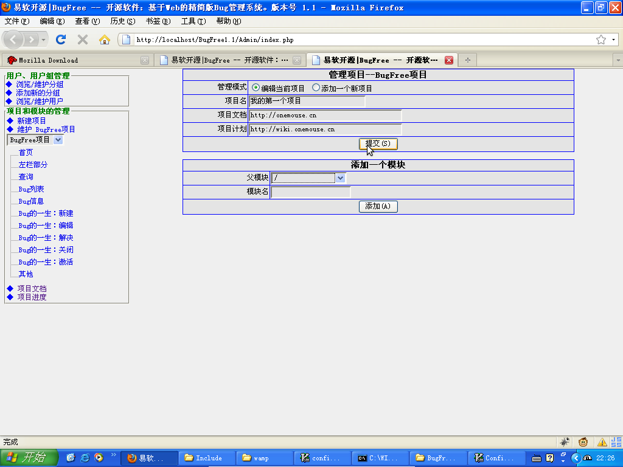Open 添加新的分组 link
This screenshot has height=467, width=623.
(38, 92)
